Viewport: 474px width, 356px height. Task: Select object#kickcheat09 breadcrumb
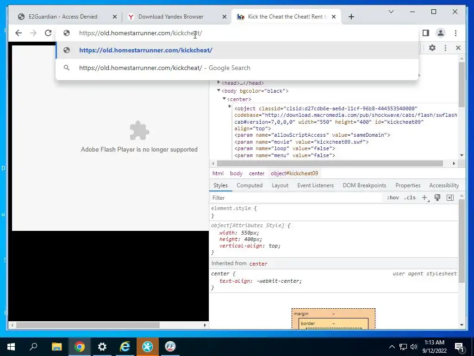(294, 173)
